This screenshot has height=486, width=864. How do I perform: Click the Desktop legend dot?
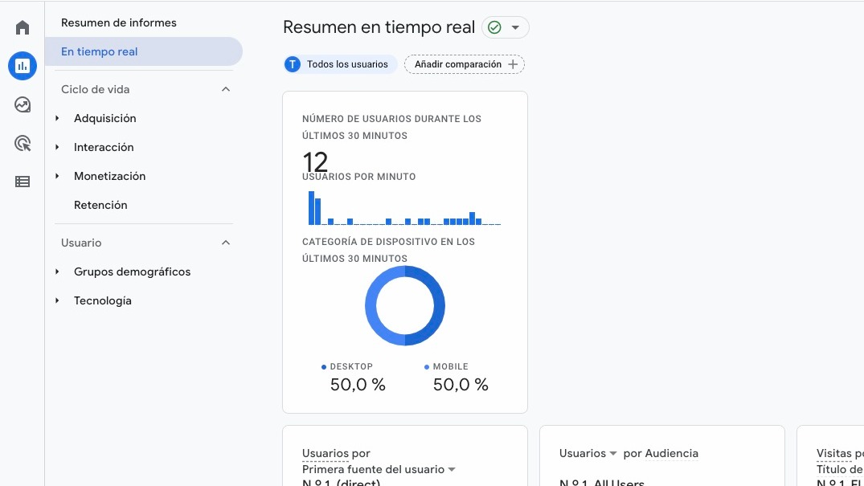[x=324, y=367]
